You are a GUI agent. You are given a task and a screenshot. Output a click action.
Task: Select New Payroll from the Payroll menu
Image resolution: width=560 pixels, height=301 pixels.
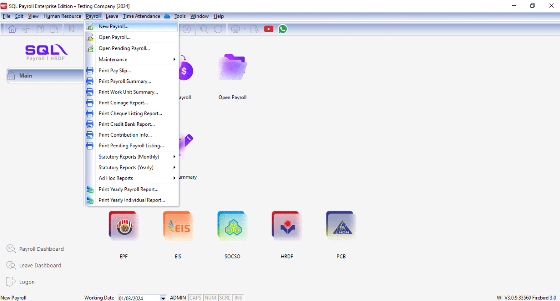coord(113,26)
